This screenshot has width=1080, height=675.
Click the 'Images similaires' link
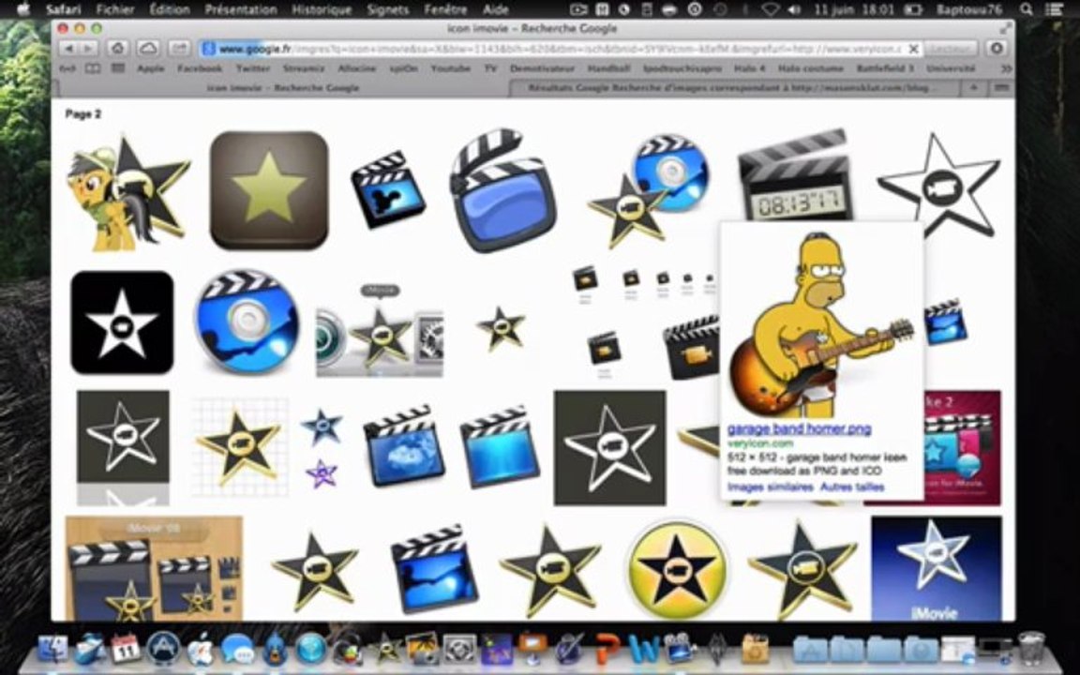point(770,487)
